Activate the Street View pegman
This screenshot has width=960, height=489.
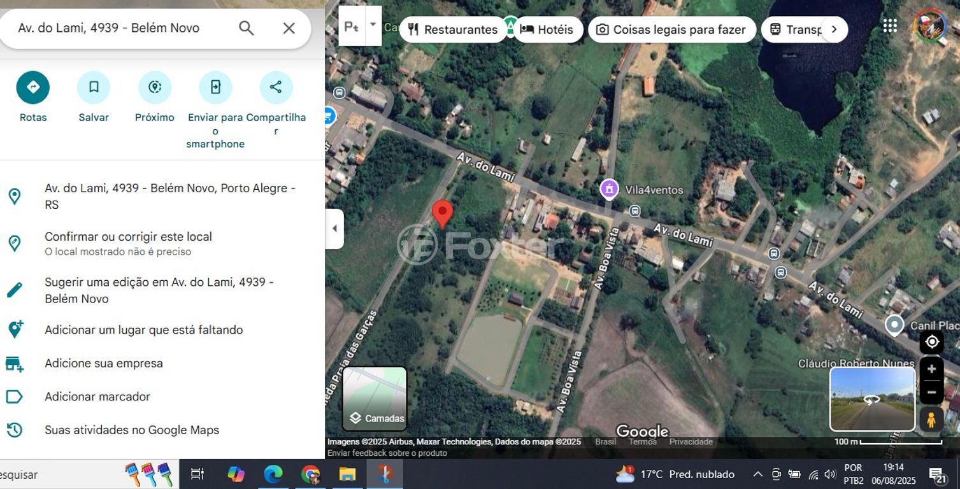click(931, 419)
